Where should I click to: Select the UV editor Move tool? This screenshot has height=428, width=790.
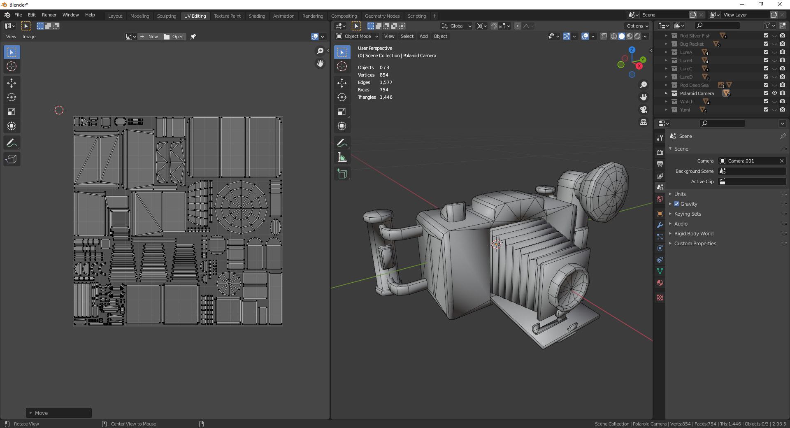click(x=12, y=83)
